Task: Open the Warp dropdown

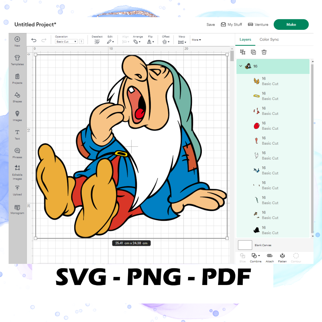Action: 182,42
